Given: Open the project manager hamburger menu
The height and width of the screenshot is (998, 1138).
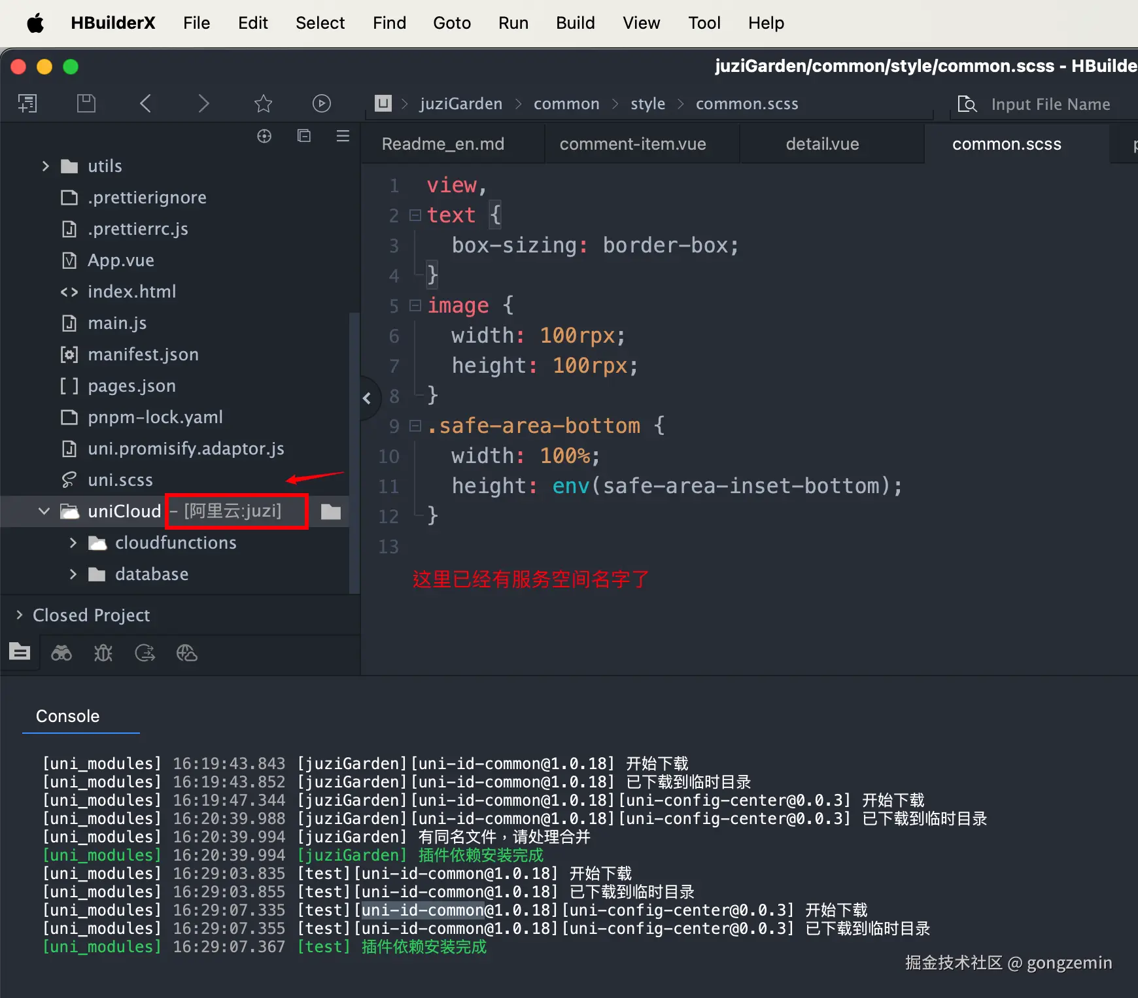Looking at the screenshot, I should pyautogui.click(x=343, y=136).
